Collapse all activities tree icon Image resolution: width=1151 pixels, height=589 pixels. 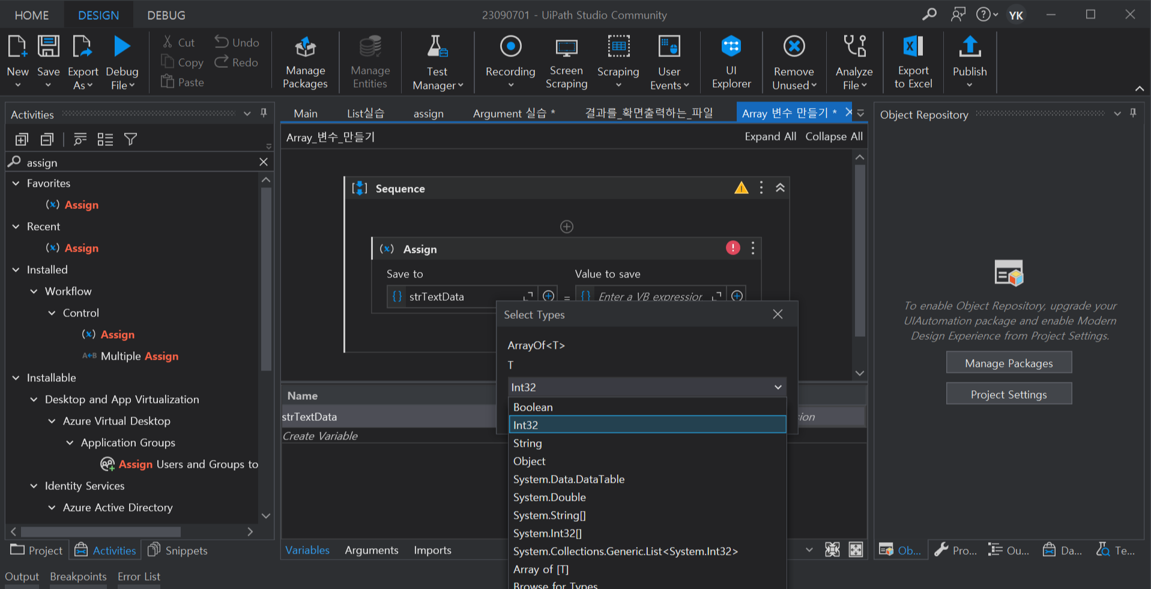(x=47, y=139)
